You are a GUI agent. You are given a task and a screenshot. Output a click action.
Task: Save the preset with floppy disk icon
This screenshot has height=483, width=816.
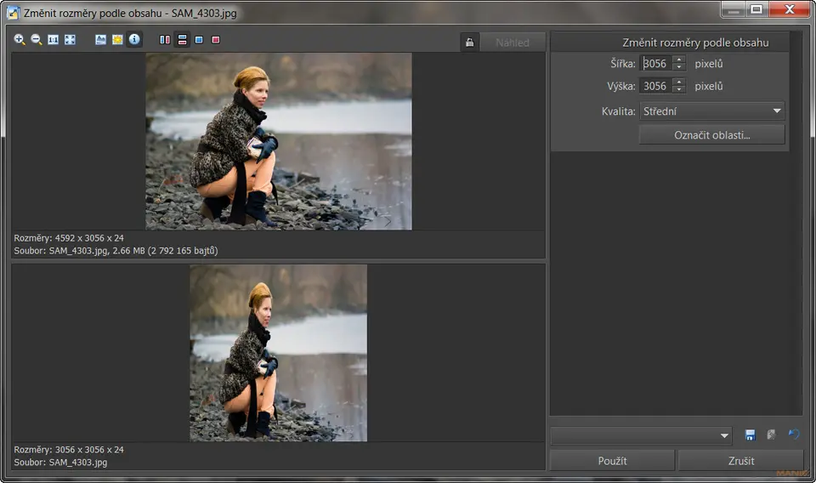tap(750, 435)
